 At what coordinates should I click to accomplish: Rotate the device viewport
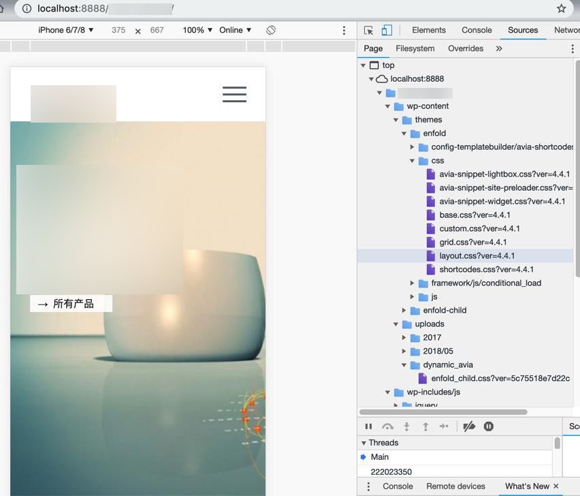pyautogui.click(x=271, y=30)
